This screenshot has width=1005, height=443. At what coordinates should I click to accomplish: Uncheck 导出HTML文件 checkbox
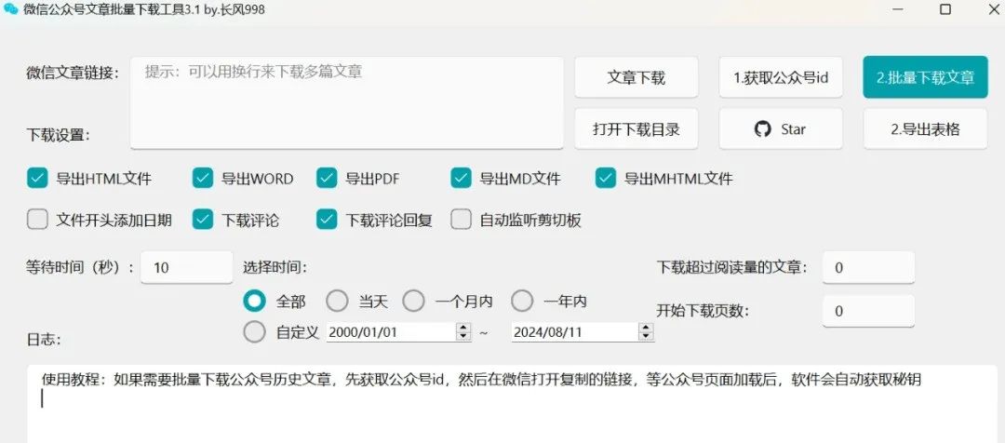(x=37, y=179)
